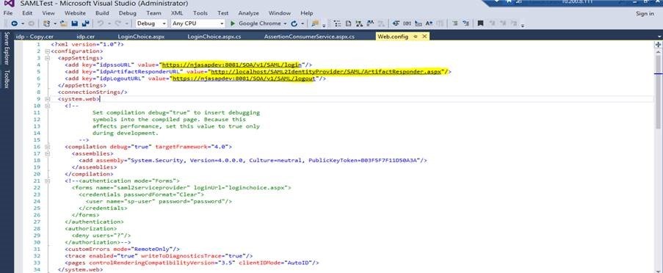
Task: Click the Refresh browser icon
Action: [294, 23]
